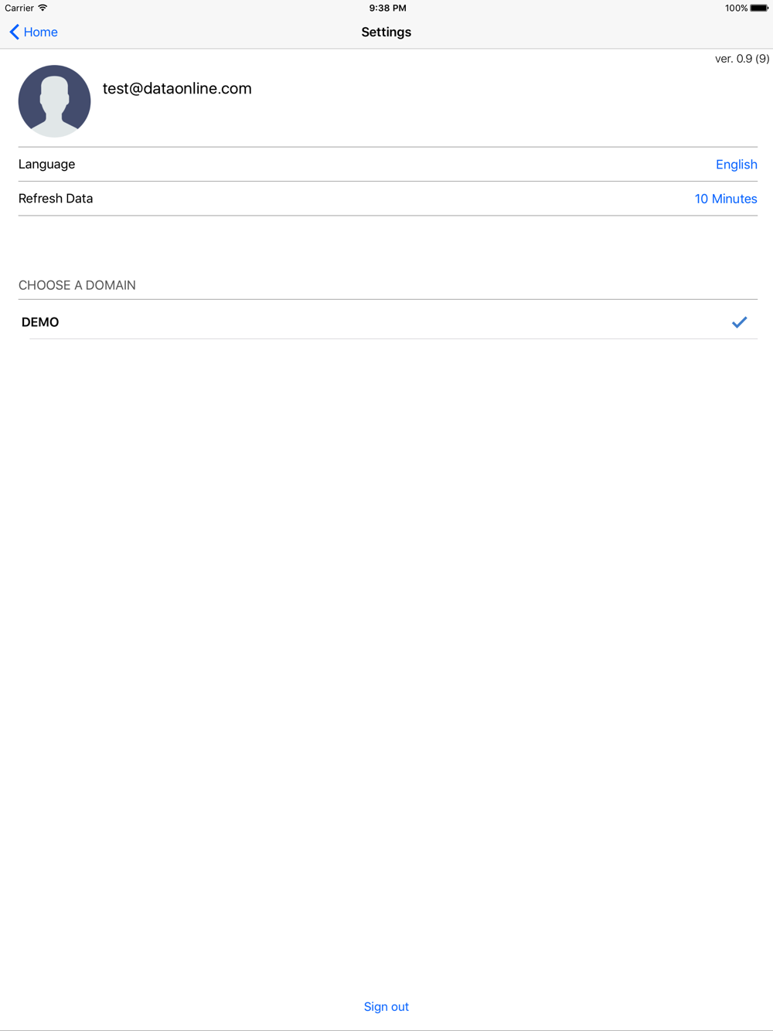Click the Language row label
Image resolution: width=773 pixels, height=1031 pixels.
(47, 165)
